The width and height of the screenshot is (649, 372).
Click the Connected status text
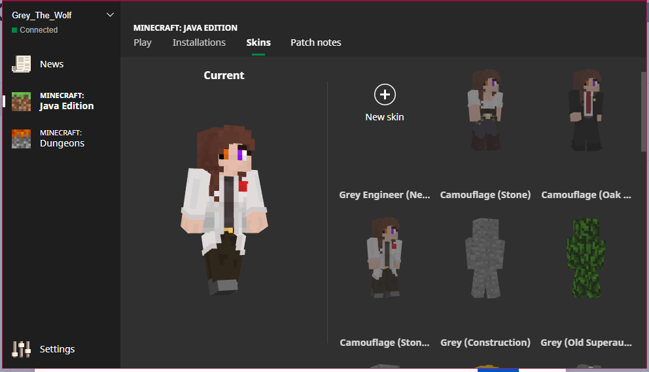click(39, 30)
